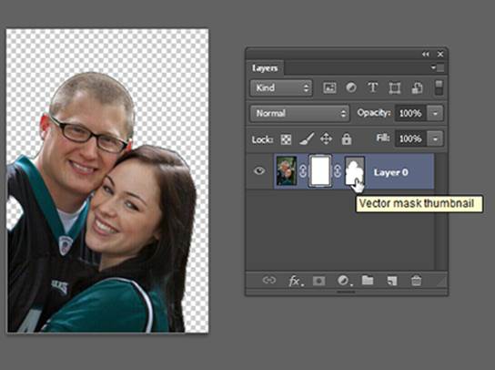Viewport: 495px width, 370px height.
Task: Filter layers by type layers icon
Action: 373,87
